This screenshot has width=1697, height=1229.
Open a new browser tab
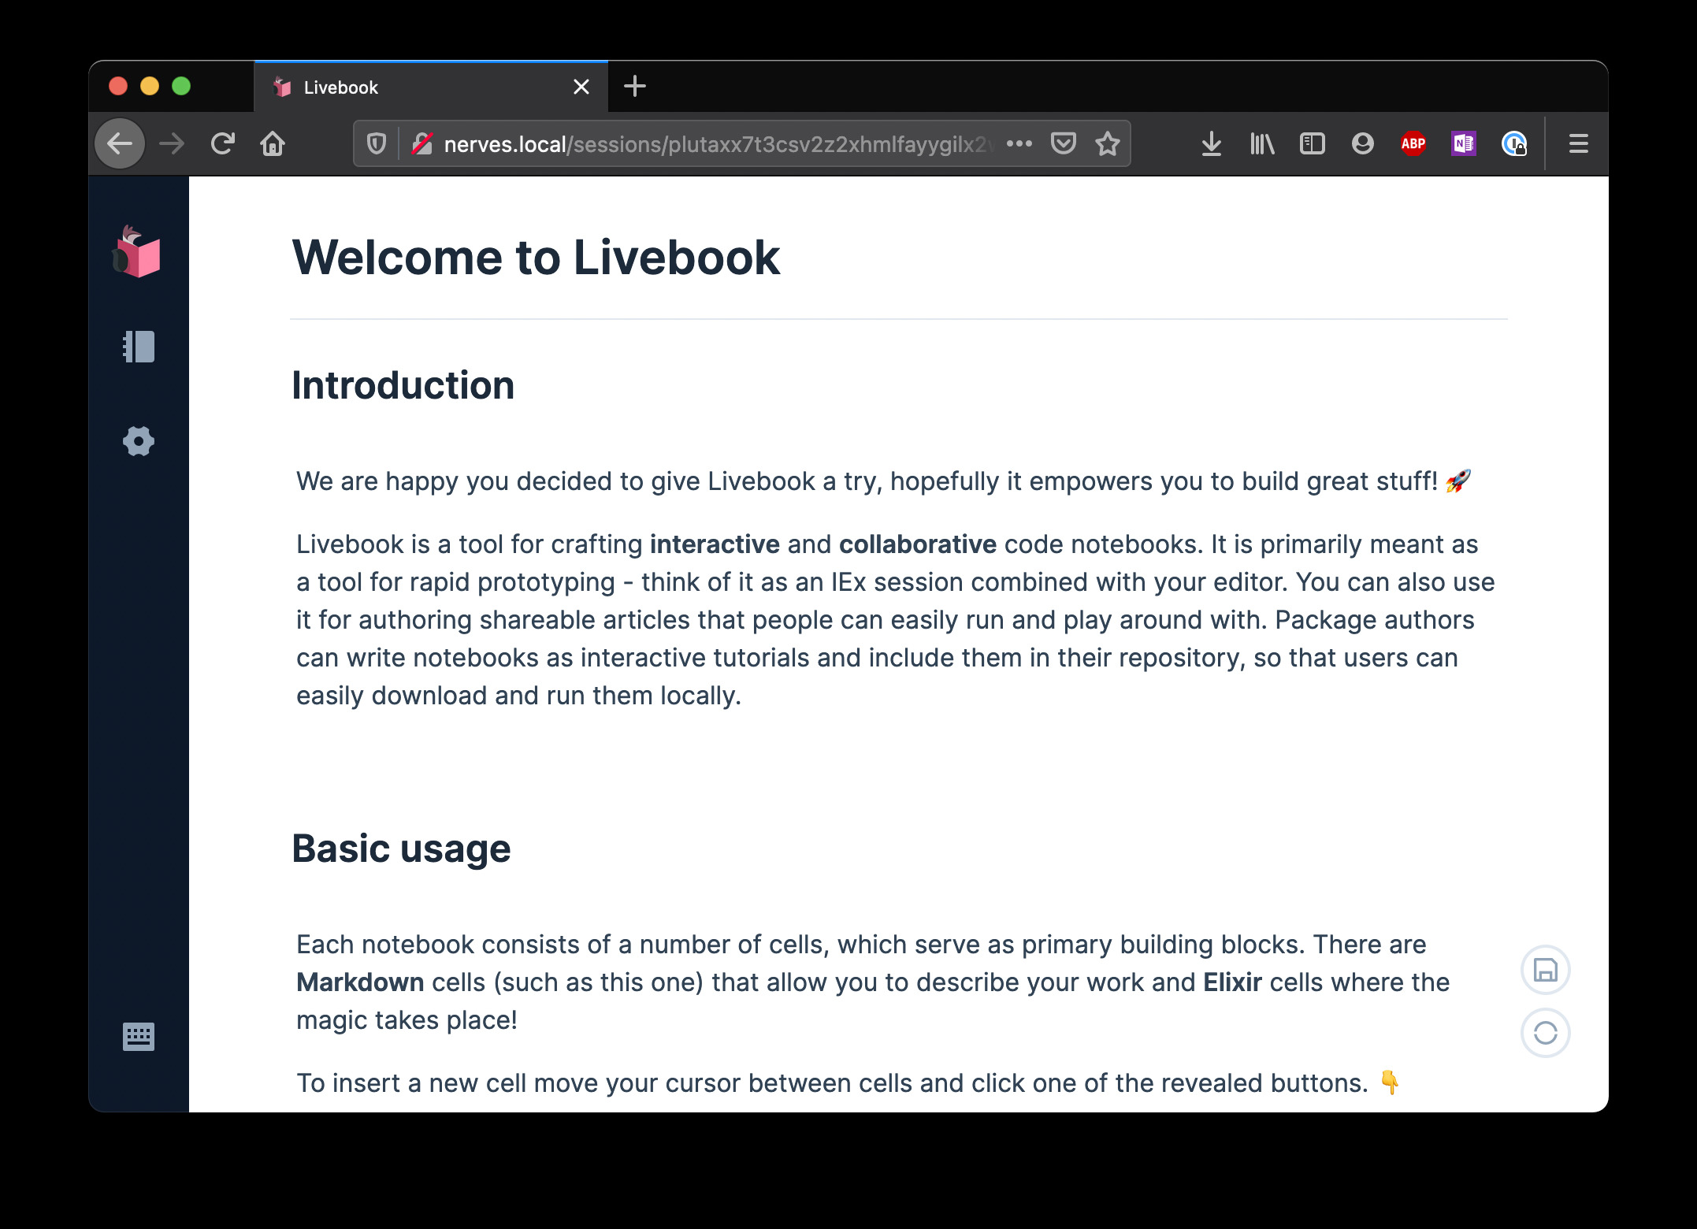click(635, 86)
